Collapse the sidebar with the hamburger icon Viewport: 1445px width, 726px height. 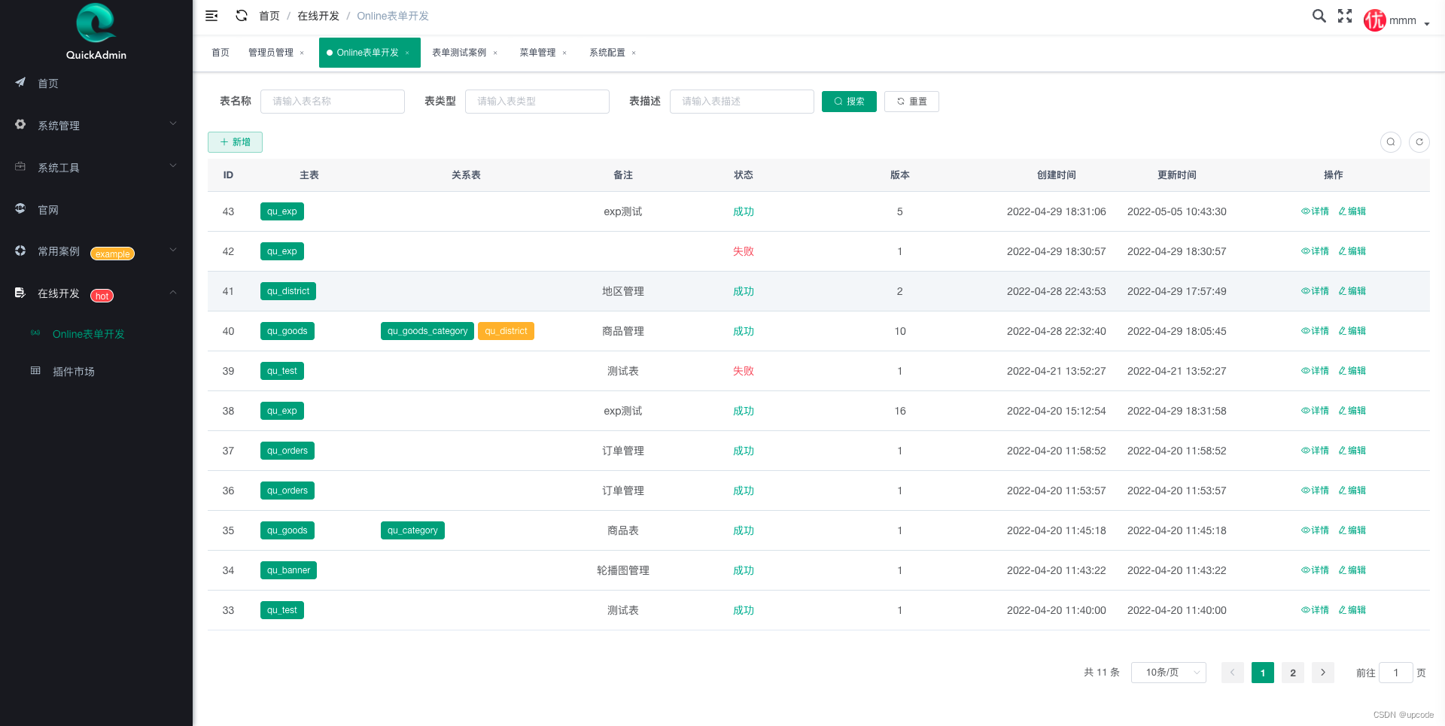211,15
